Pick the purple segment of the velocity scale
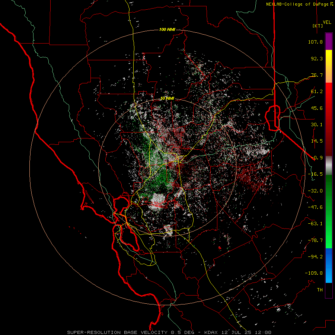Image resolution: width=335 pixels, height=335 pixels. click(329, 41)
